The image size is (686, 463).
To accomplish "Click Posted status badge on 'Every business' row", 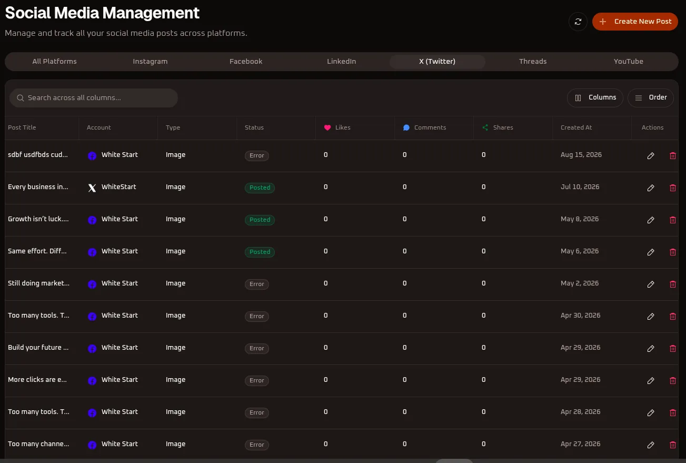I will click(x=260, y=188).
